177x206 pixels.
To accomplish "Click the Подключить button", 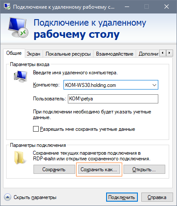I will [x=122, y=197].
